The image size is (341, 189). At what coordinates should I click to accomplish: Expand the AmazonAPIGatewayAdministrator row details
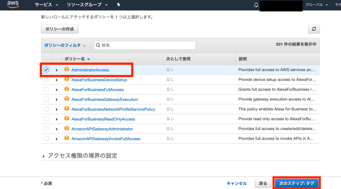click(x=57, y=129)
